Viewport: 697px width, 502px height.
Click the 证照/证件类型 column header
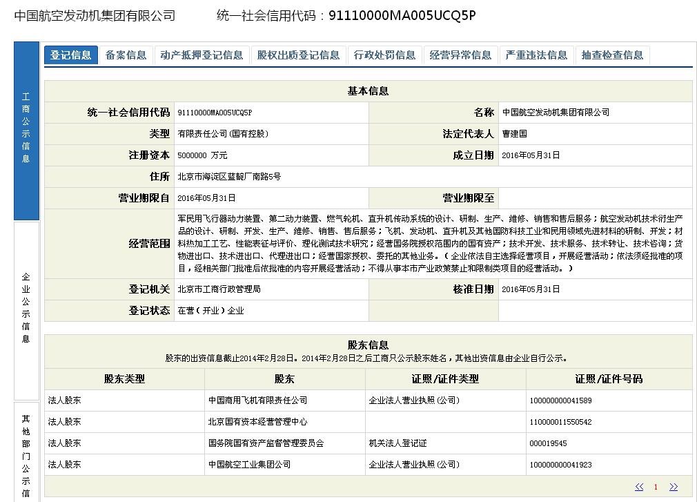coord(445,379)
